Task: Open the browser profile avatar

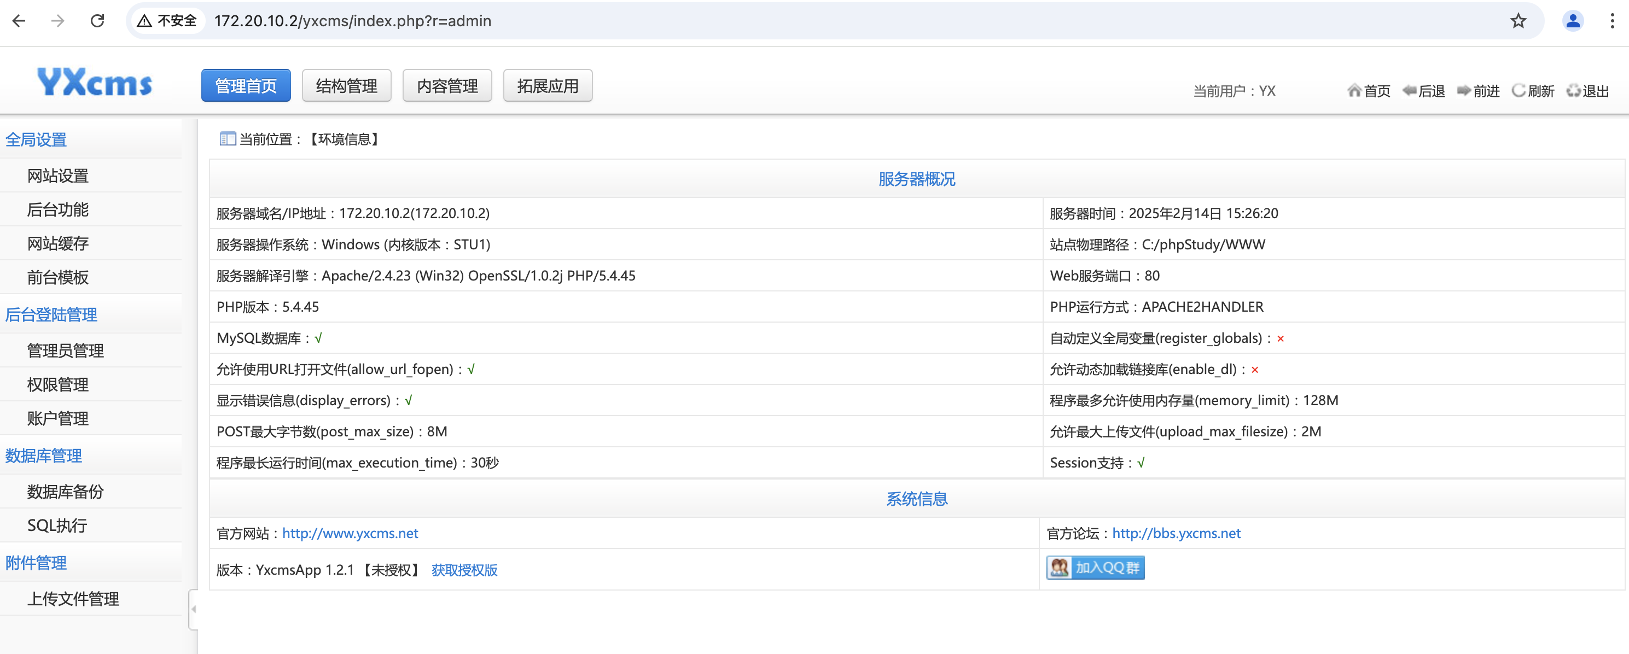Action: click(x=1572, y=21)
